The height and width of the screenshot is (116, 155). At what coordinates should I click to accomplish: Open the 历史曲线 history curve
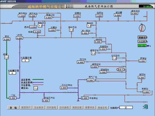tap(64, 107)
